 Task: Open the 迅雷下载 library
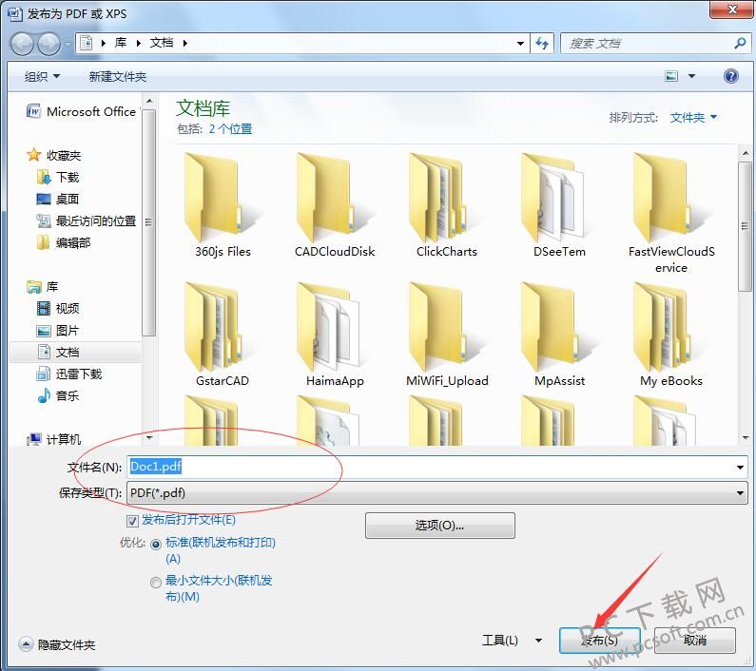pyautogui.click(x=69, y=374)
